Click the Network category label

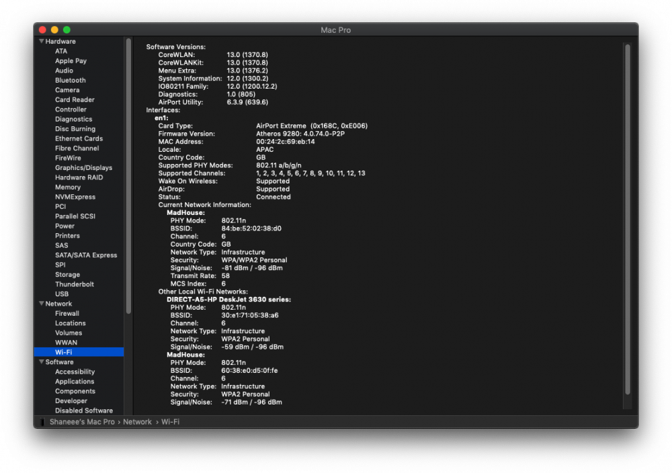coord(58,303)
